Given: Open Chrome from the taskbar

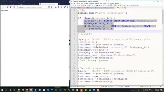Looking at the screenshot, I should [23, 90].
